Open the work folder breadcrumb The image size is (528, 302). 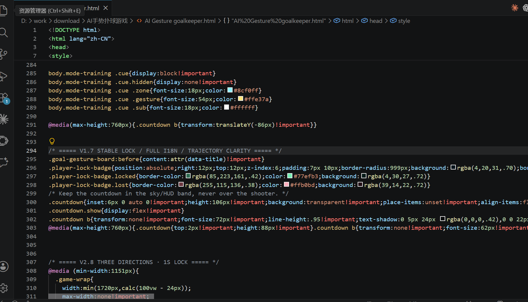40,21
